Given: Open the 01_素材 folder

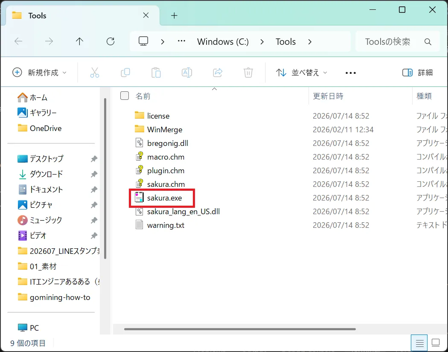Looking at the screenshot, I should coord(37,266).
